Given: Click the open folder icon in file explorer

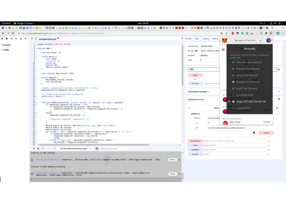Looking at the screenshot, I should coord(7,39).
